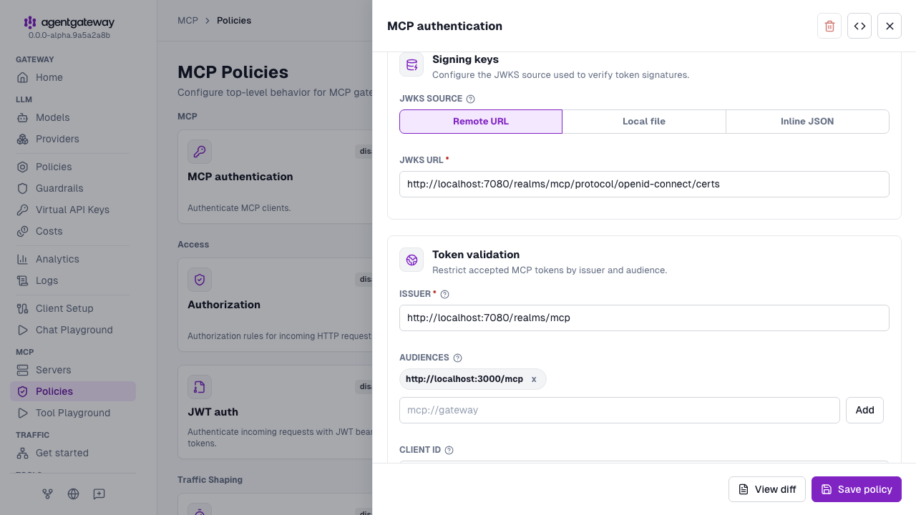Open the raw code view icon

(x=859, y=26)
